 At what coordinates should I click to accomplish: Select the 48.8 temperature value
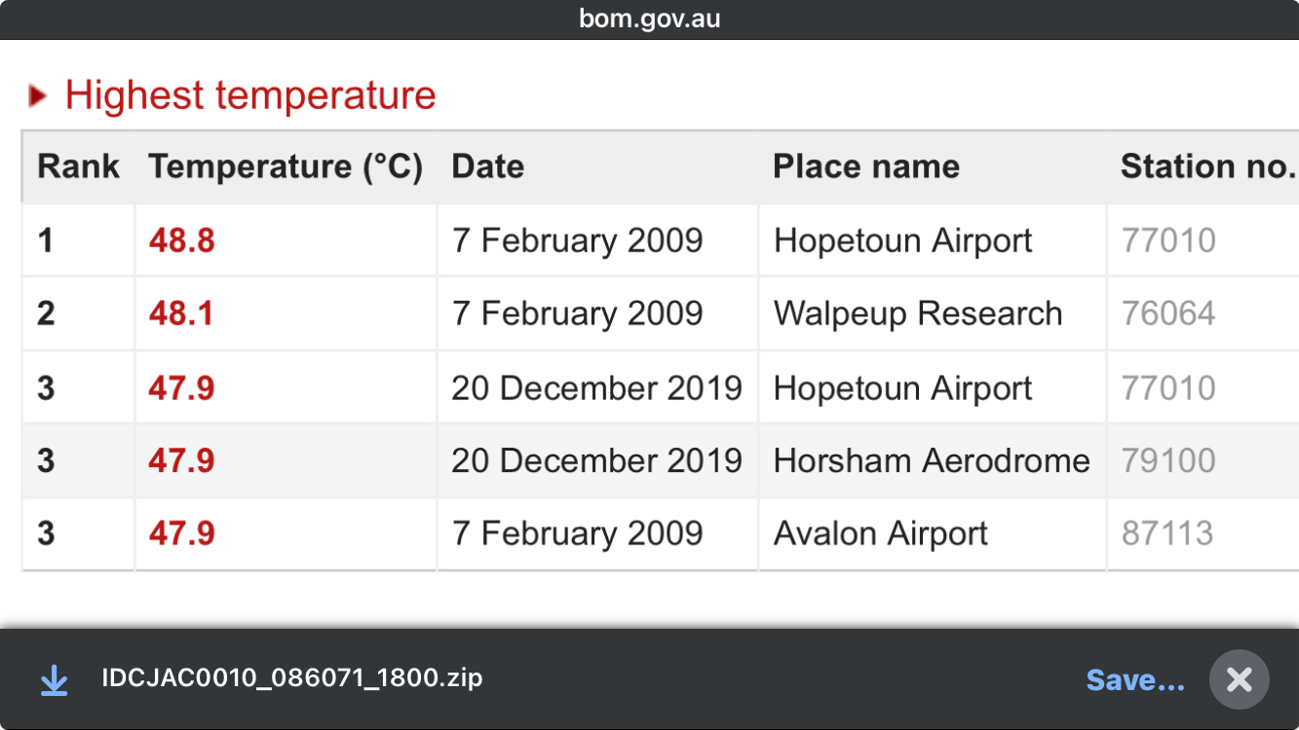tap(182, 240)
